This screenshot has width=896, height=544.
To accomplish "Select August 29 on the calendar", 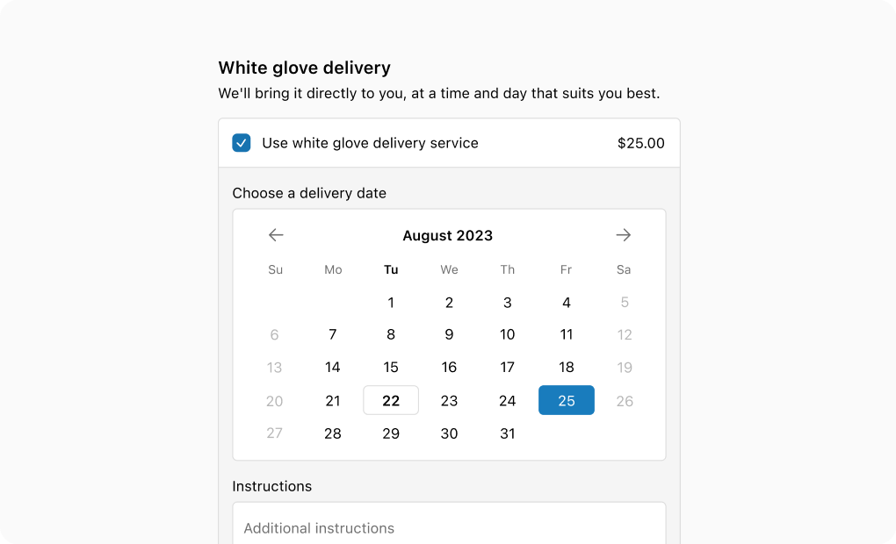I will 391,433.
